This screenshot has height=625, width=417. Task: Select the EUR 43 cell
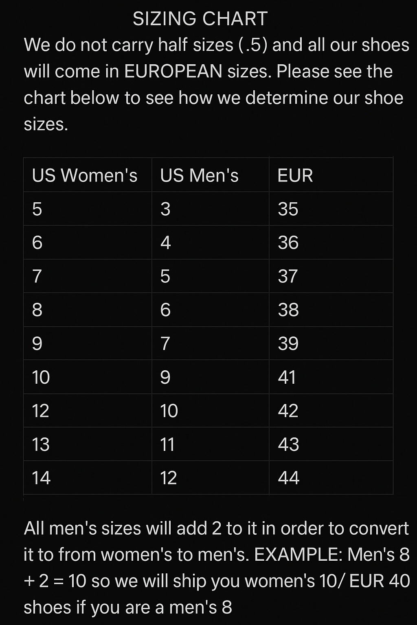pyautogui.click(x=288, y=444)
